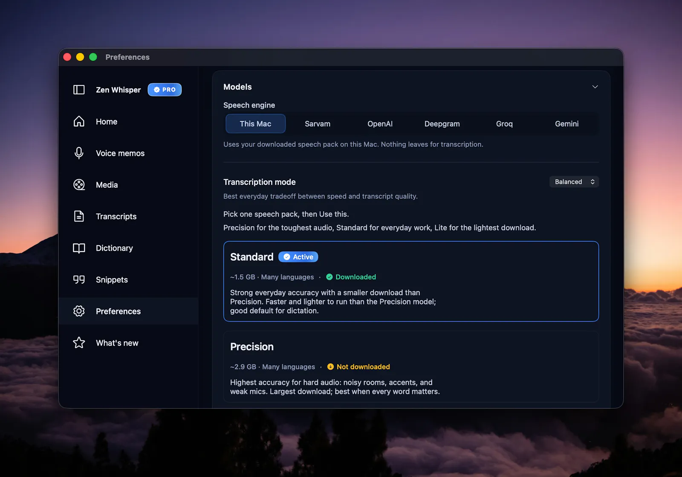Click the Active badge on Standard
The height and width of the screenshot is (477, 682).
(x=298, y=257)
